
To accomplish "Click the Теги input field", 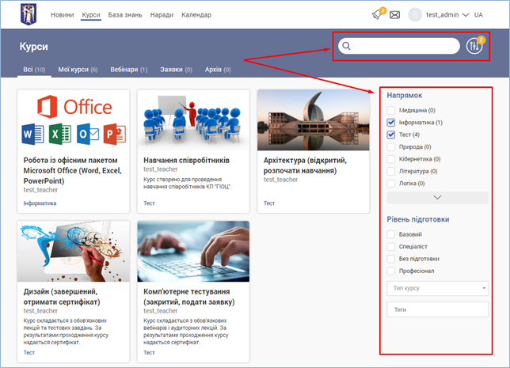I will [x=437, y=310].
